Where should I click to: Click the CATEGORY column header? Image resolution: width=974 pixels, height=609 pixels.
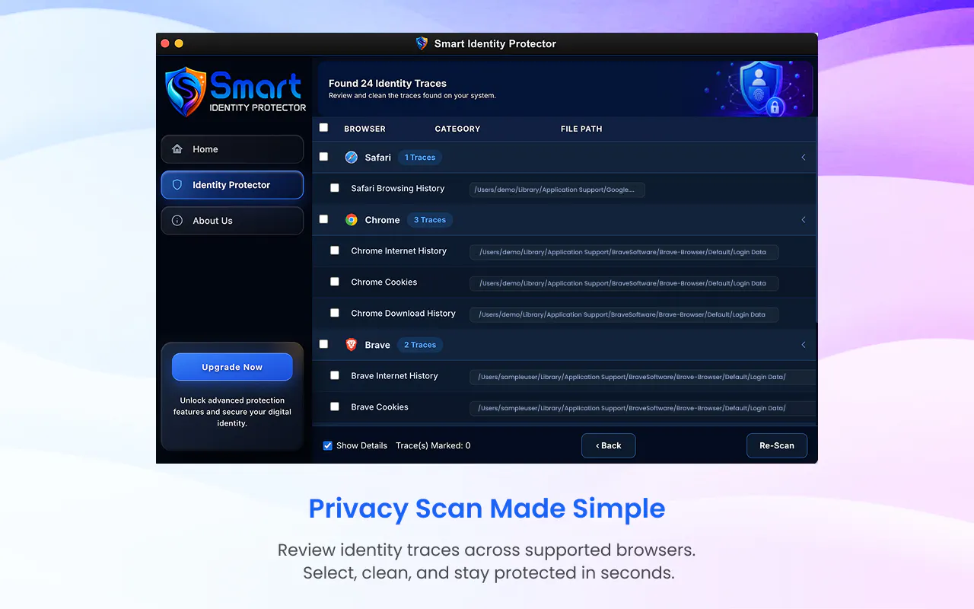pos(457,129)
